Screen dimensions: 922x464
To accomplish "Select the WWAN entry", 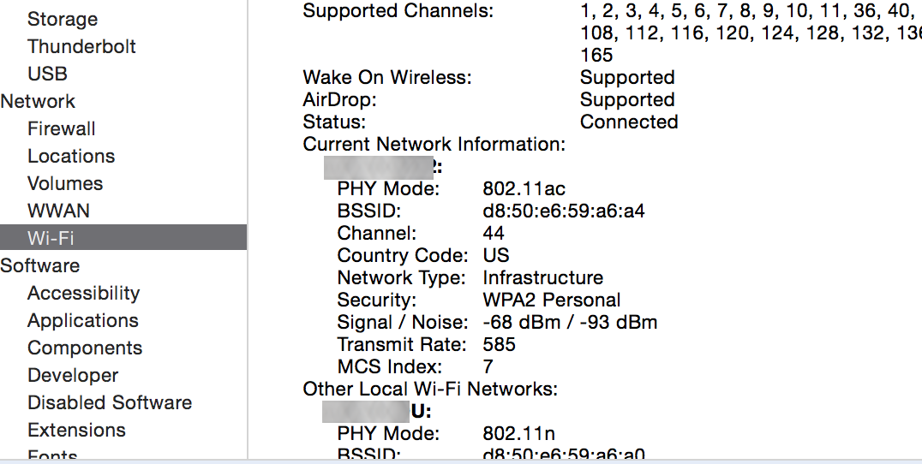I will tap(59, 211).
